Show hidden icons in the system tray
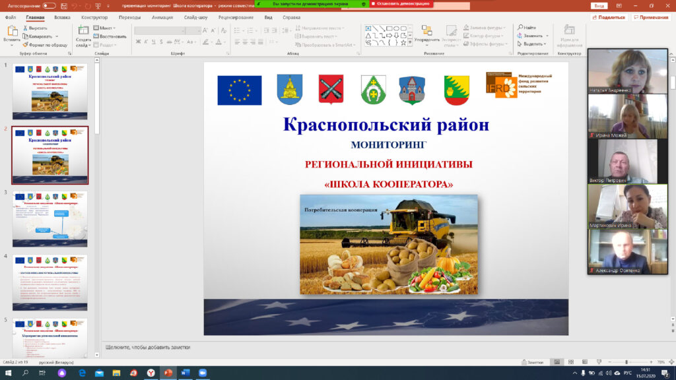 575,373
